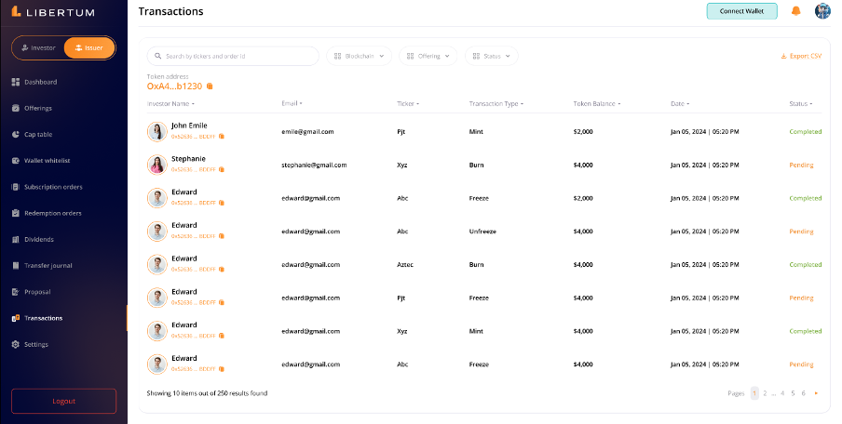Open Cap table in sidebar
Screen dimensions: 842x424
pyautogui.click(x=38, y=134)
